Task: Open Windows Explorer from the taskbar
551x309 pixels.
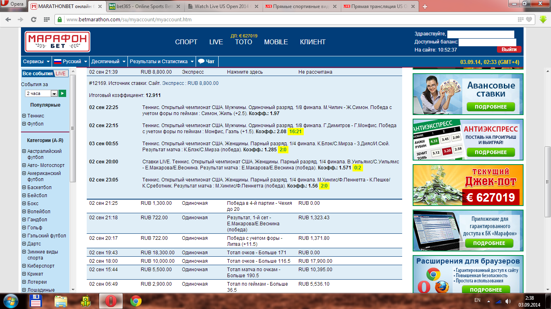Action: pos(61,301)
